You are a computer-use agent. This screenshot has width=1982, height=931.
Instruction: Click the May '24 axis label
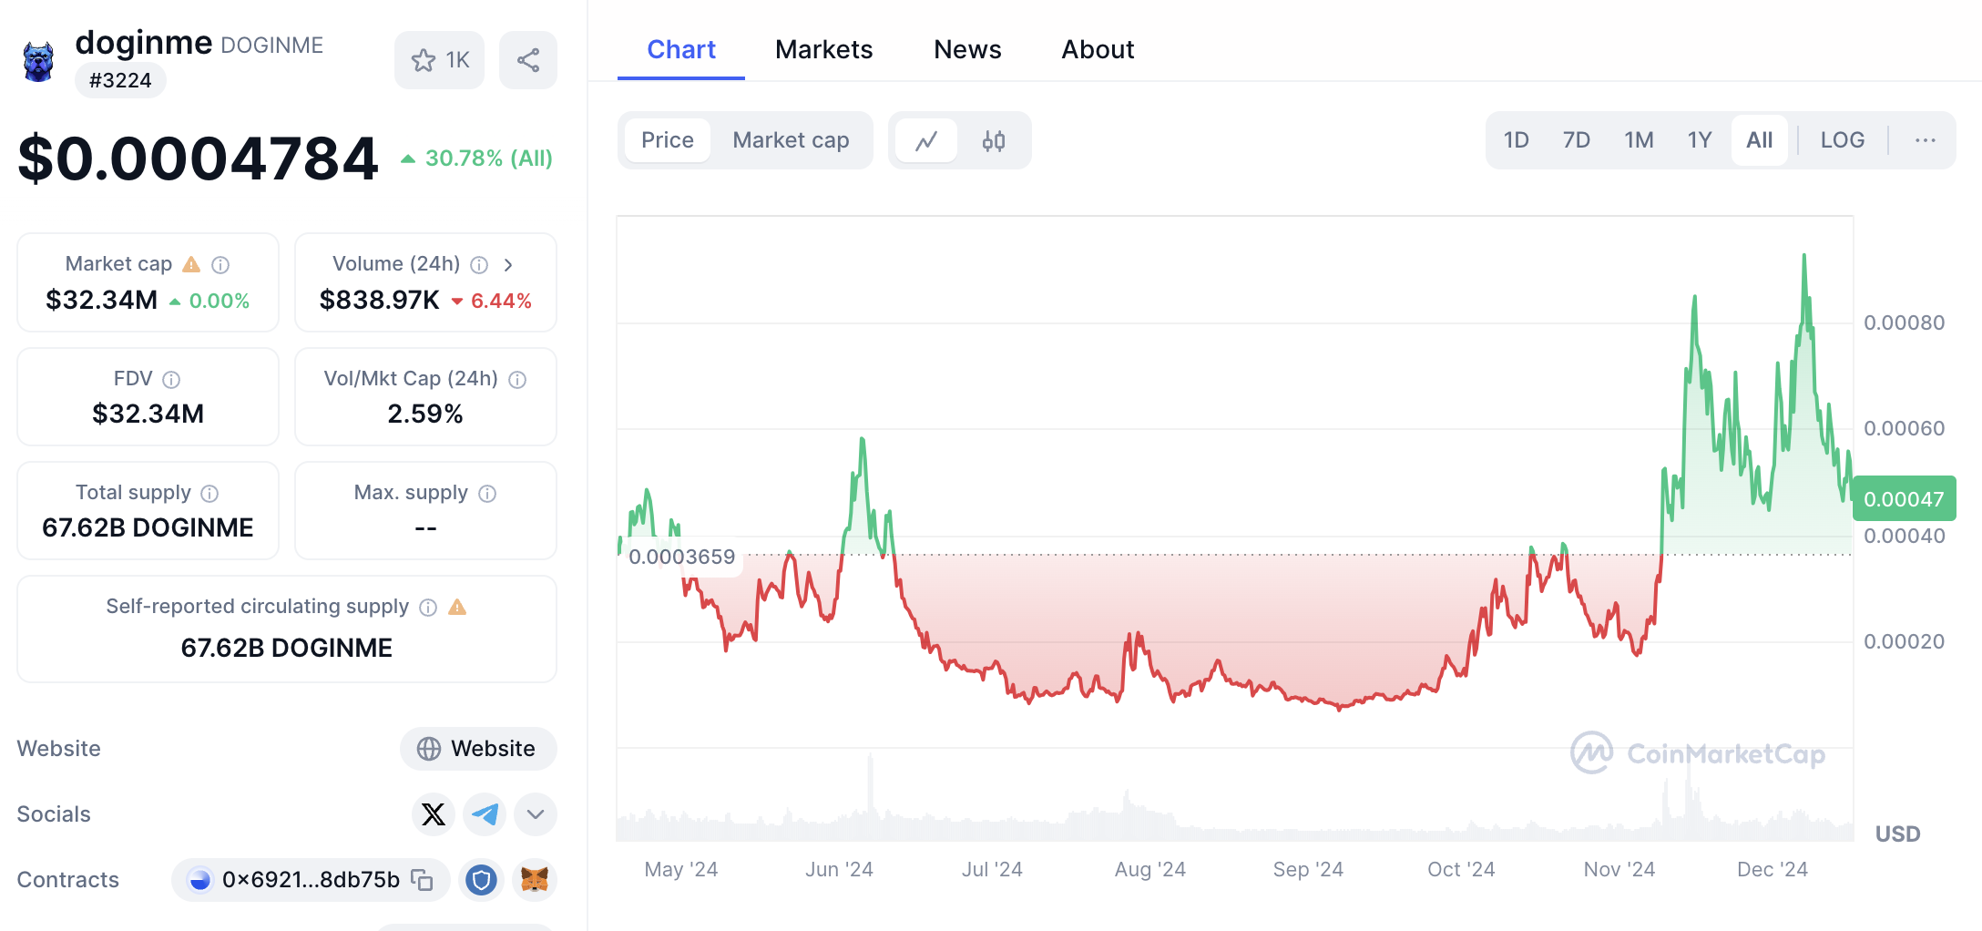(x=681, y=869)
